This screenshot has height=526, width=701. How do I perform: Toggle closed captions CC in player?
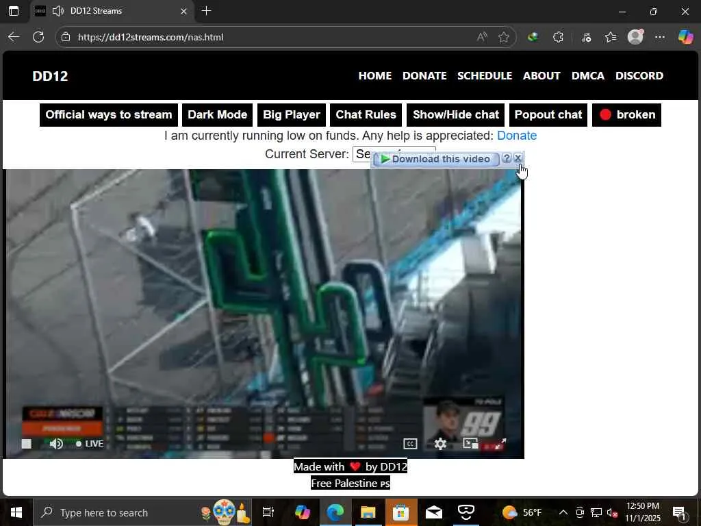410,443
